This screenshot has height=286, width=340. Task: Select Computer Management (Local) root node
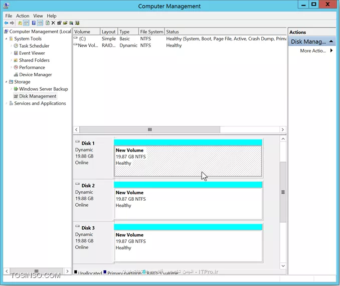[x=40, y=32]
